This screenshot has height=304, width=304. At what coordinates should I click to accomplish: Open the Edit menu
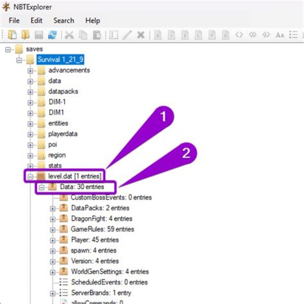tap(36, 21)
